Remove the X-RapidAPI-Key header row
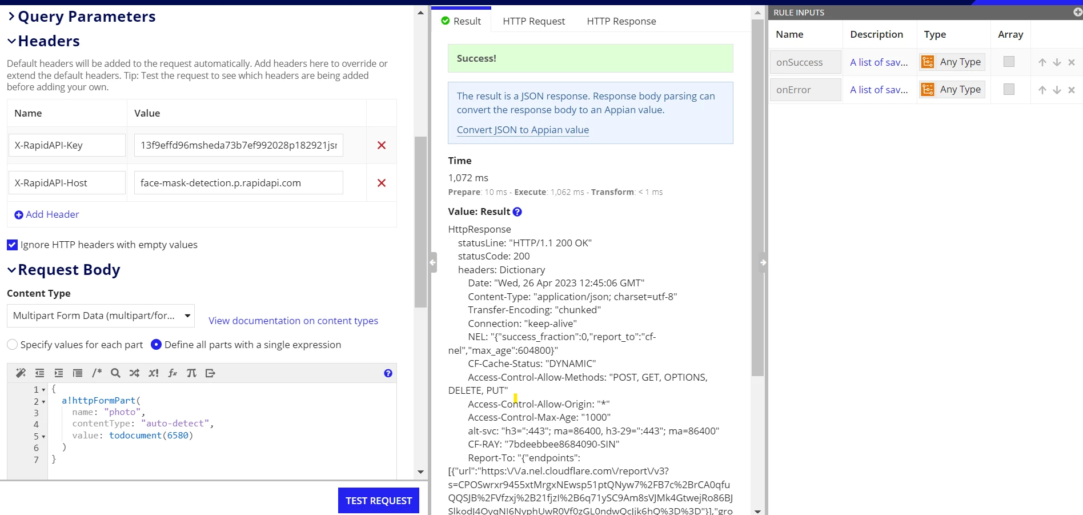 tap(382, 145)
